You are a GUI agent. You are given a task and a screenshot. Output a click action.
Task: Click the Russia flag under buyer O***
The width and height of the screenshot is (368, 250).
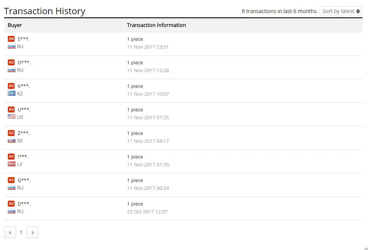(x=12, y=70)
